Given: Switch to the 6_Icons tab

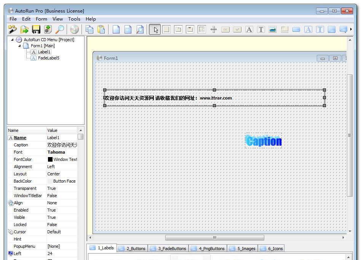Looking at the screenshot, I should click(x=272, y=249).
